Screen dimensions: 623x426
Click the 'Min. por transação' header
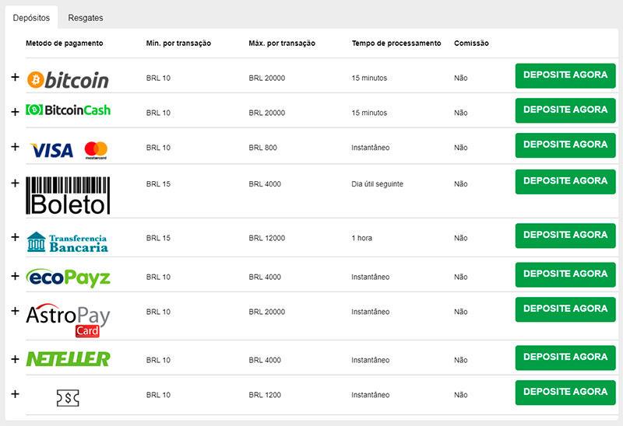point(178,44)
